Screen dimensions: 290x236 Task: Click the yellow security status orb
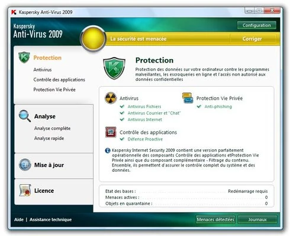[x=93, y=38]
